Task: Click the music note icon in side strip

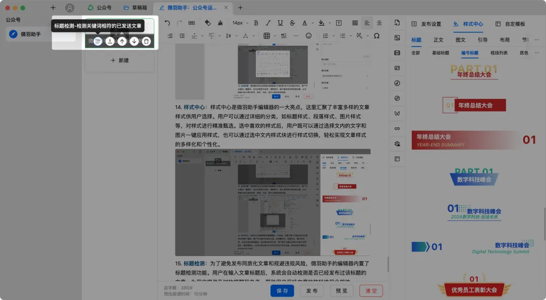Action: coord(397,83)
